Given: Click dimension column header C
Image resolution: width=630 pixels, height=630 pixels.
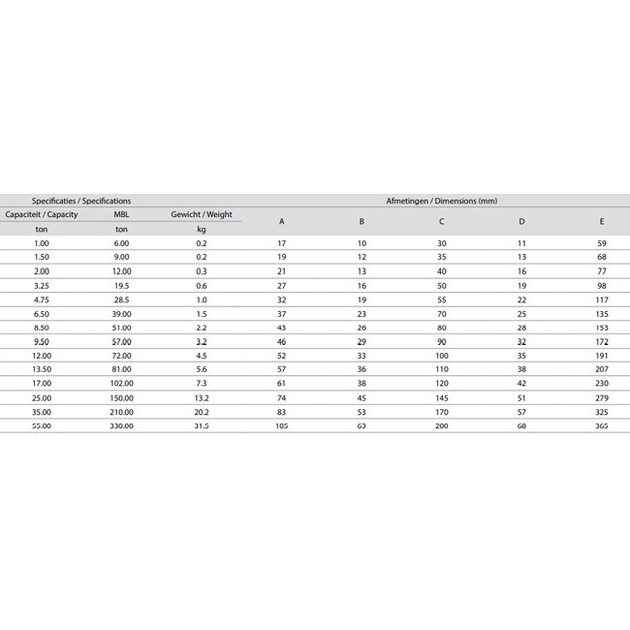Looking at the screenshot, I should click(x=441, y=221).
